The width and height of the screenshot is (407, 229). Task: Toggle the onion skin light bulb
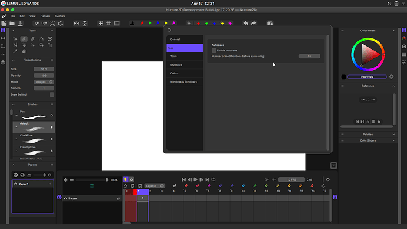[x=126, y=179]
